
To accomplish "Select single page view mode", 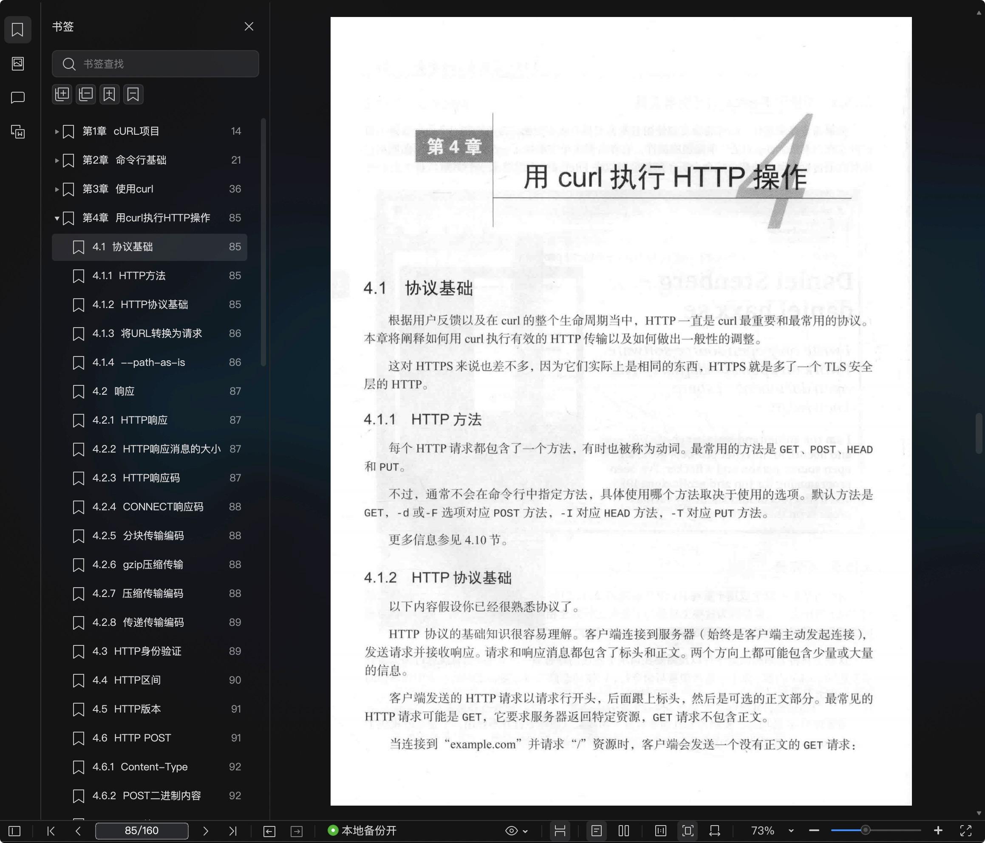I will 596,831.
